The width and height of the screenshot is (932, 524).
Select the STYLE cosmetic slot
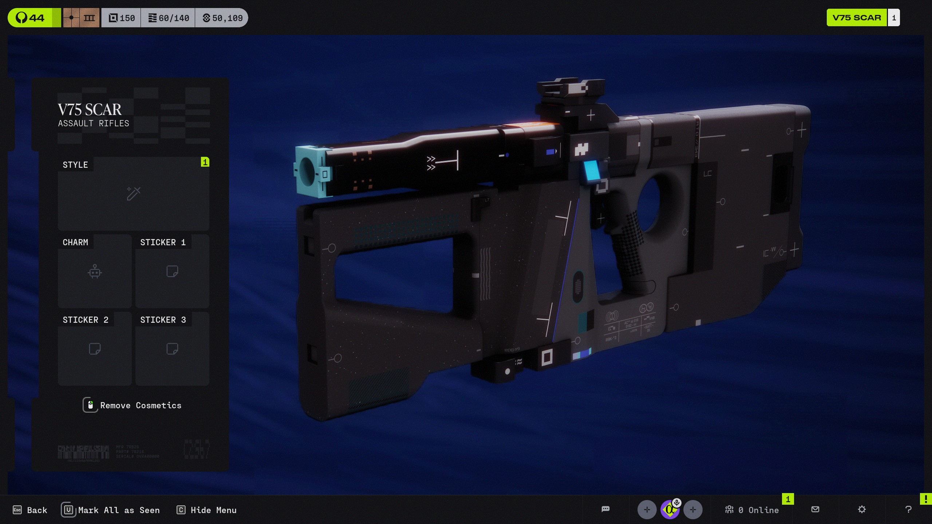click(133, 194)
